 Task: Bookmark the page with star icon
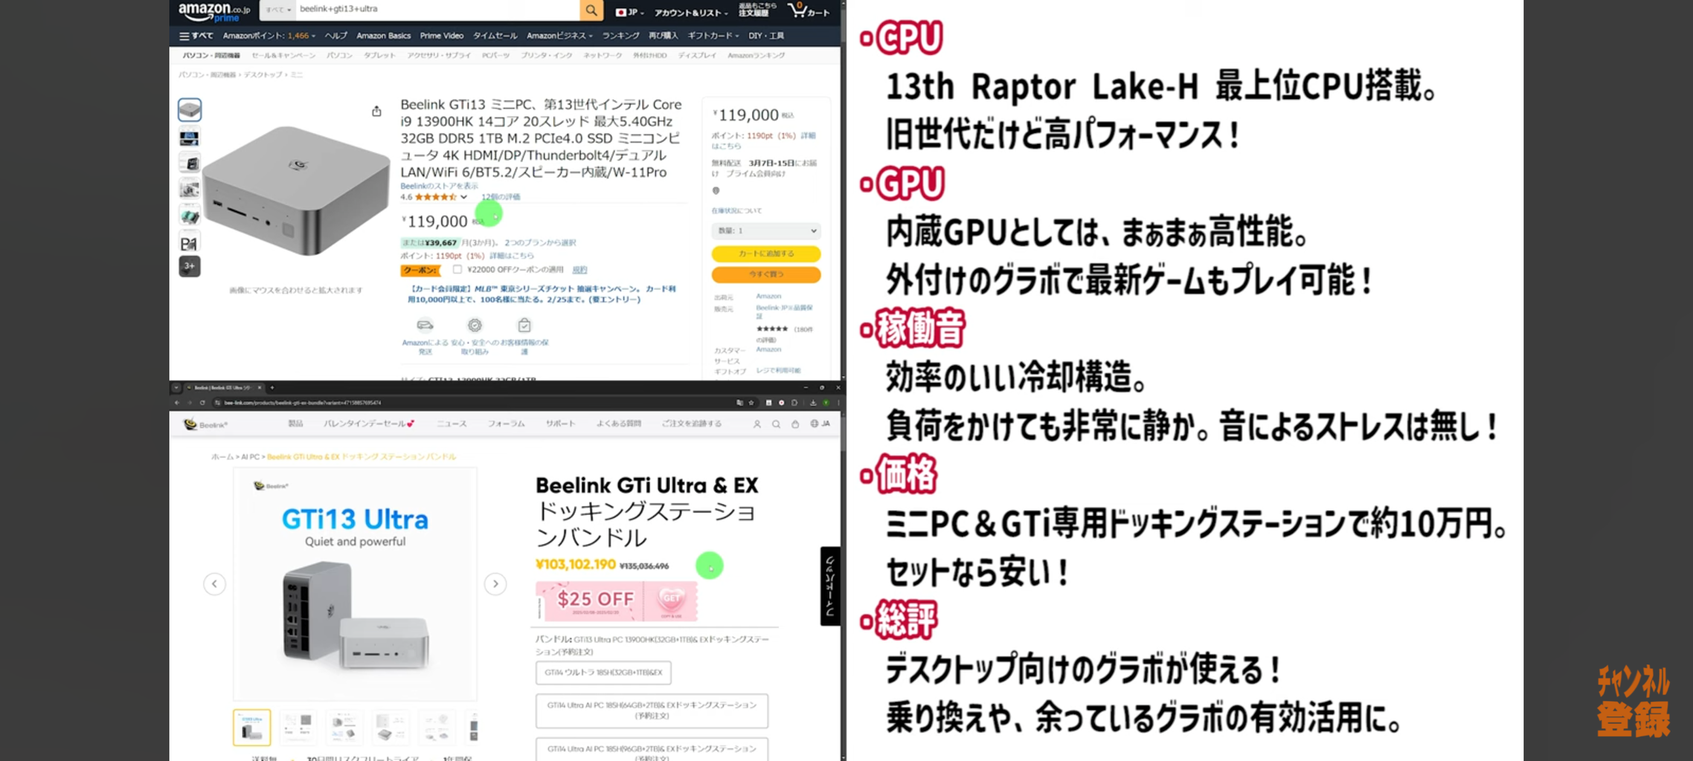click(751, 403)
